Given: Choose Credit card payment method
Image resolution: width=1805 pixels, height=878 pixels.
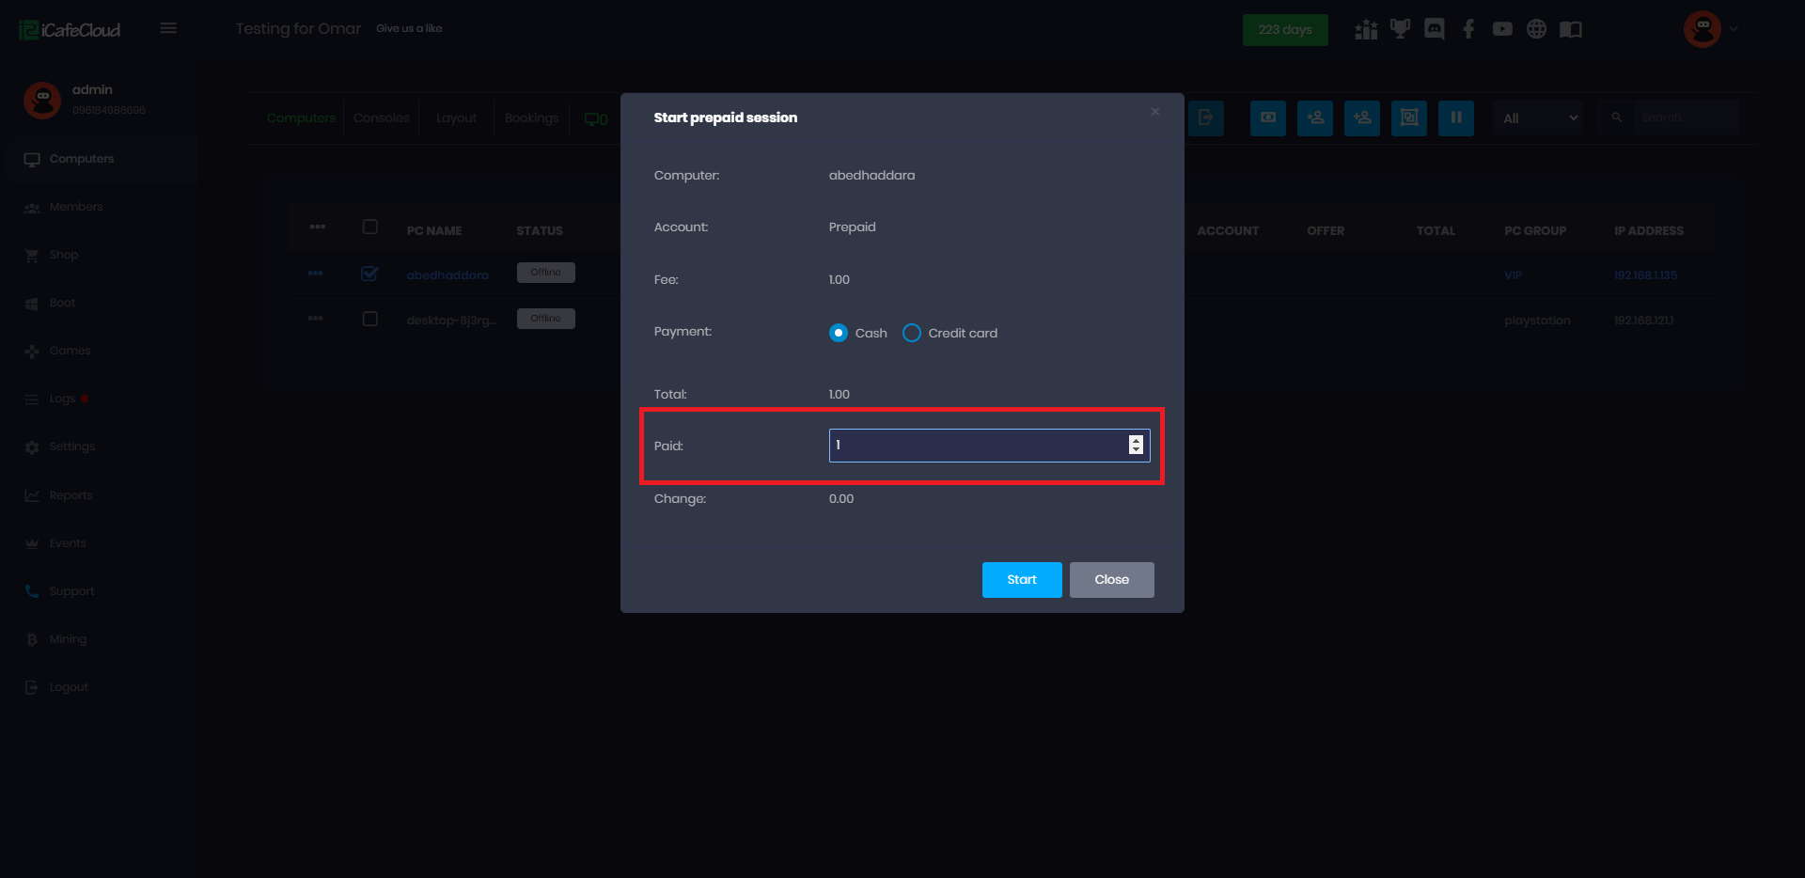Looking at the screenshot, I should 911,333.
